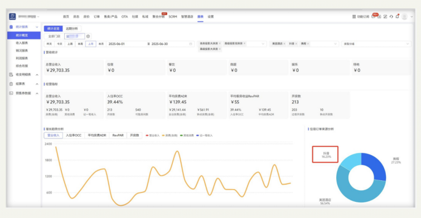
Task: Open the 房态 top menu
Action: pyautogui.click(x=76, y=17)
